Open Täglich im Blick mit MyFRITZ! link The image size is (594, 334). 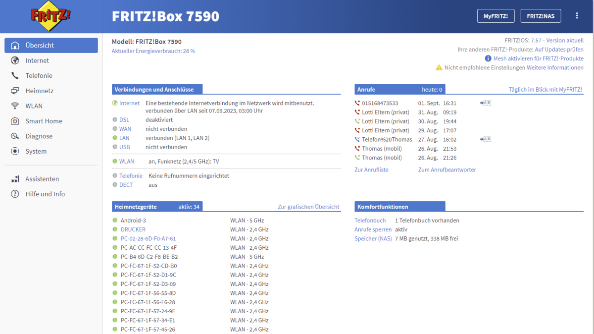(x=545, y=90)
